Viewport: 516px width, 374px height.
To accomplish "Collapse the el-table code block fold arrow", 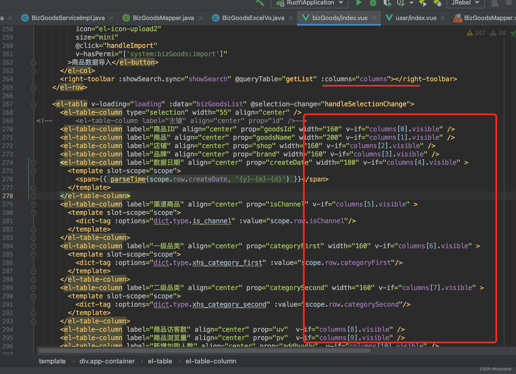I will pyautogui.click(x=33, y=104).
